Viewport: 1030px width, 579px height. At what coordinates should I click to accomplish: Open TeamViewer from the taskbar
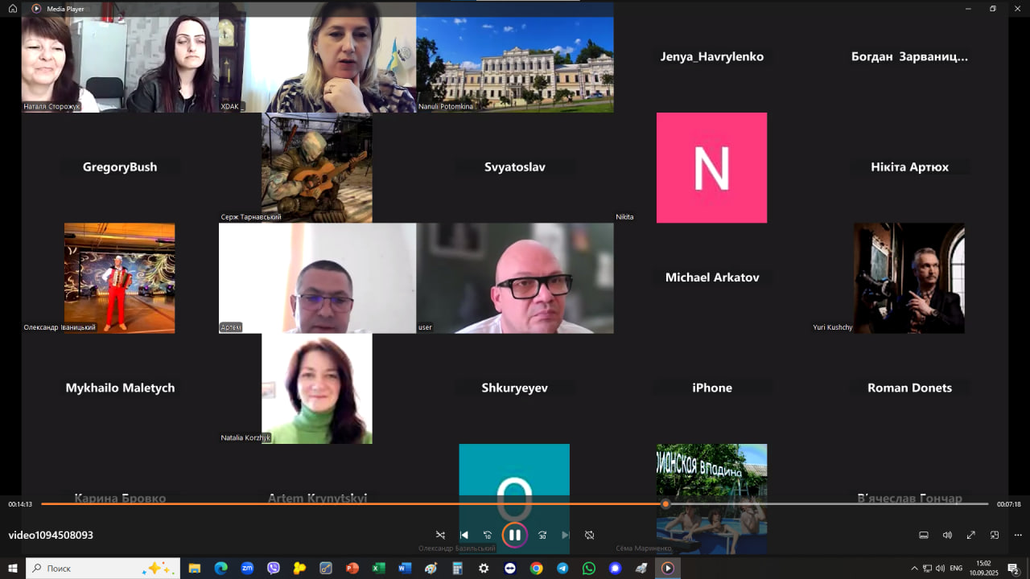(x=509, y=569)
